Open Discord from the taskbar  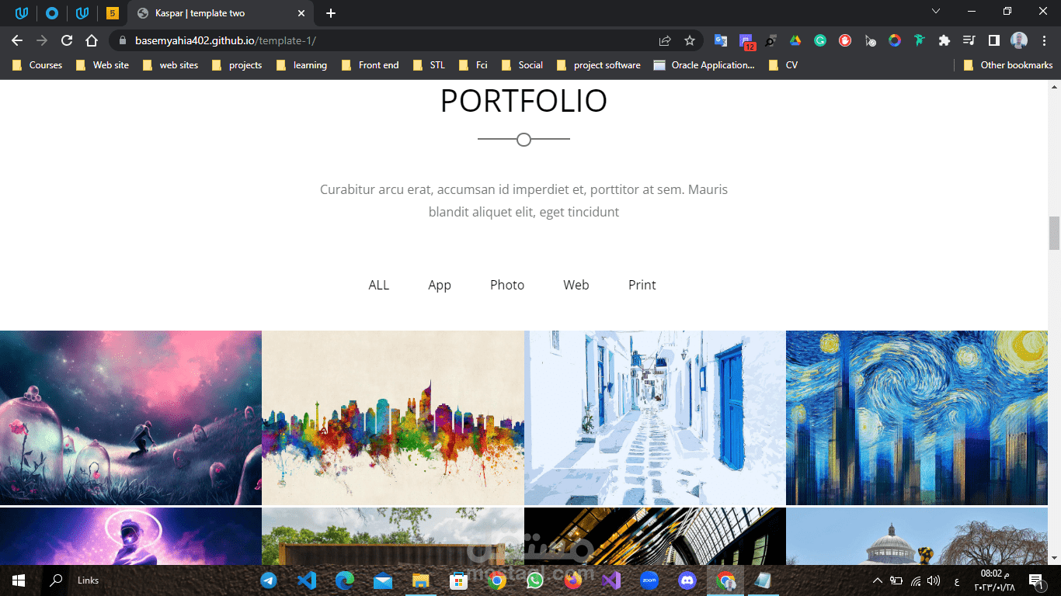coord(687,580)
